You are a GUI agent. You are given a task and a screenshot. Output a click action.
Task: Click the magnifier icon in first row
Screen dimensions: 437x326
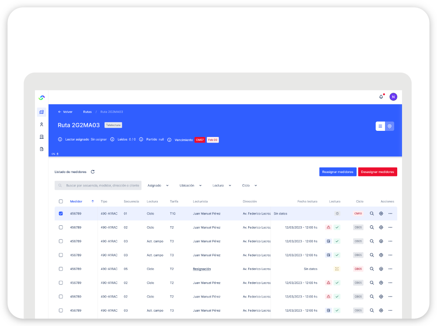371,214
